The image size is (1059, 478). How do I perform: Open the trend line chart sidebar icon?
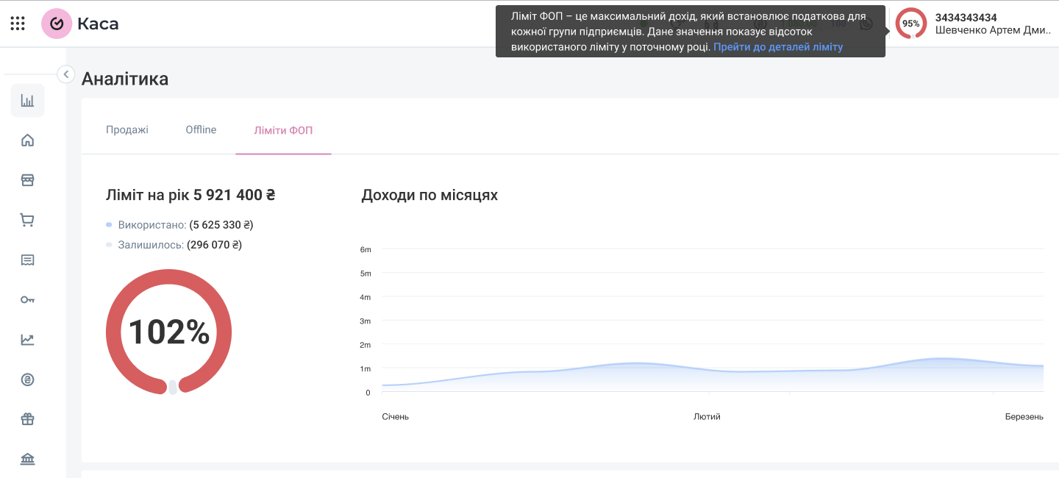click(x=27, y=340)
